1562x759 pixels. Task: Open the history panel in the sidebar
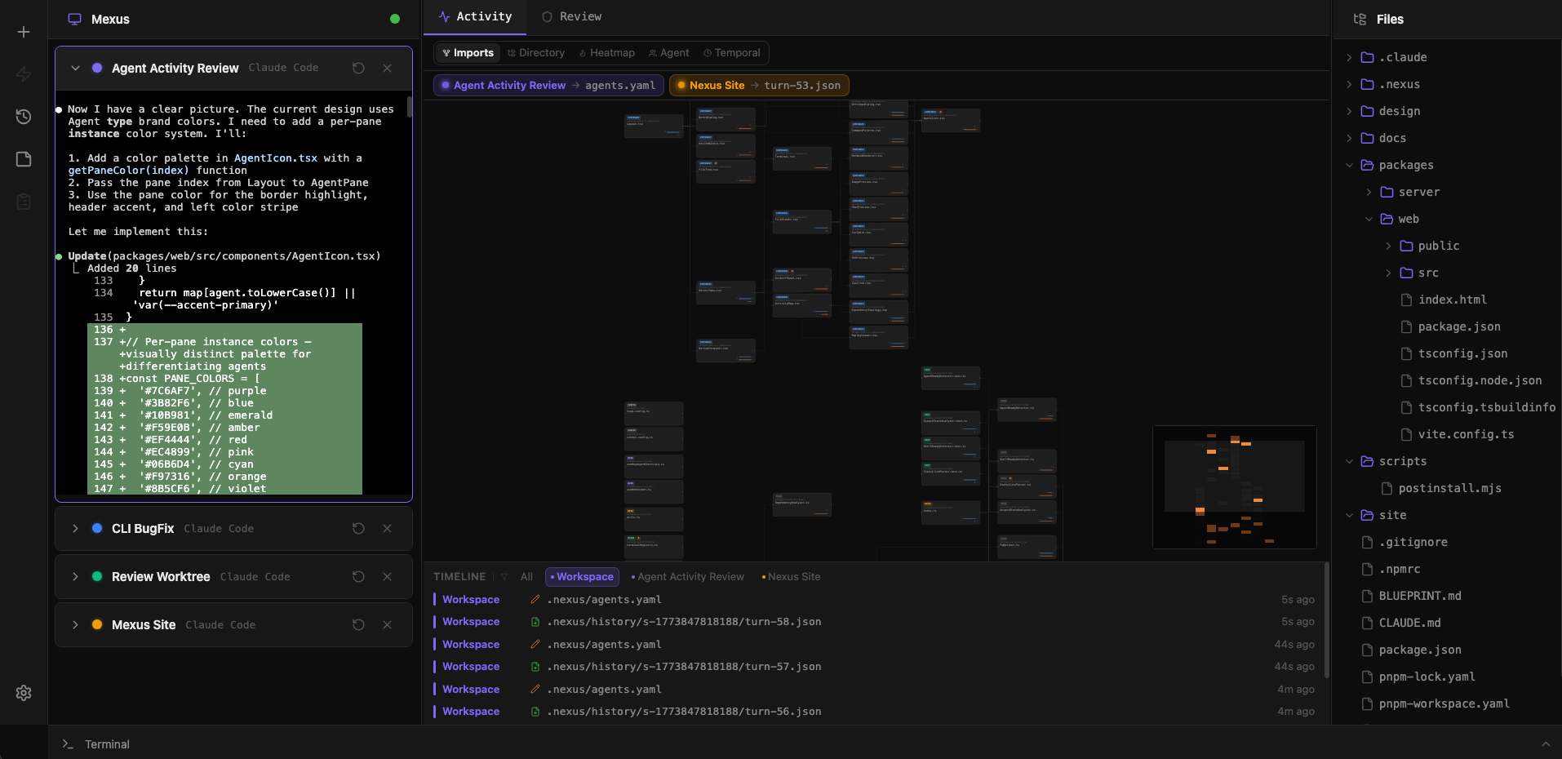[23, 117]
